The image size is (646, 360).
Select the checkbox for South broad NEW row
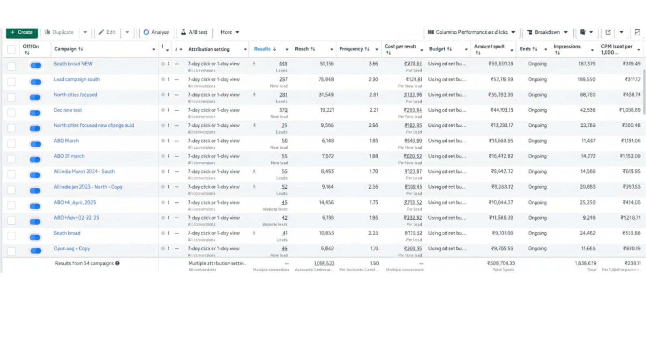click(x=11, y=66)
